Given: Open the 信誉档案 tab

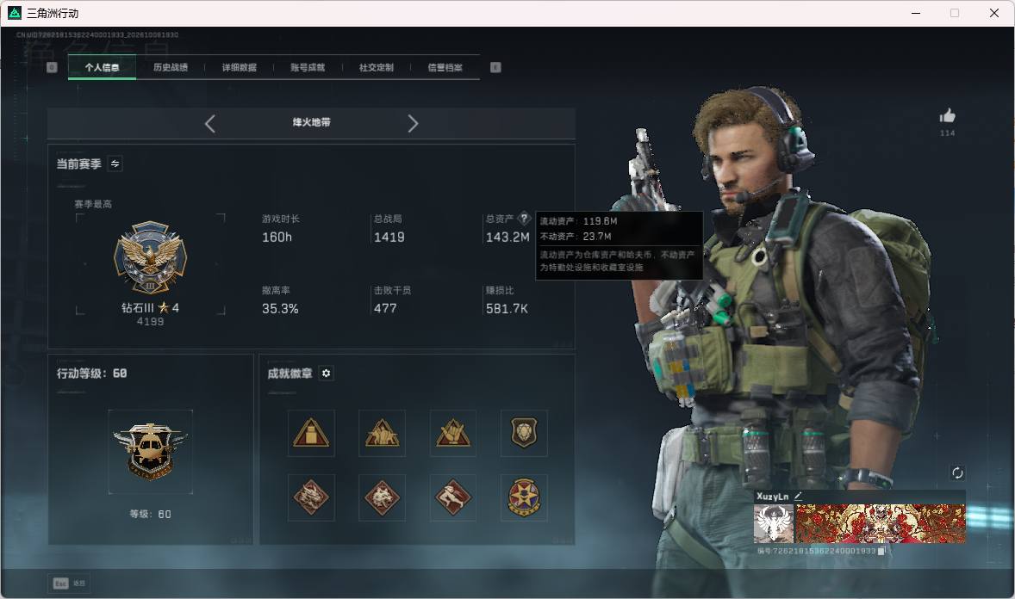Looking at the screenshot, I should point(445,67).
